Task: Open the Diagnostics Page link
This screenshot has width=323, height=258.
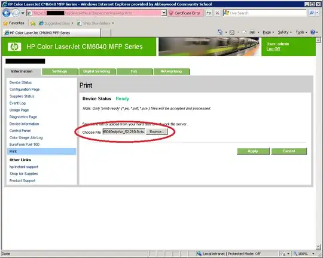Action: pos(23,117)
